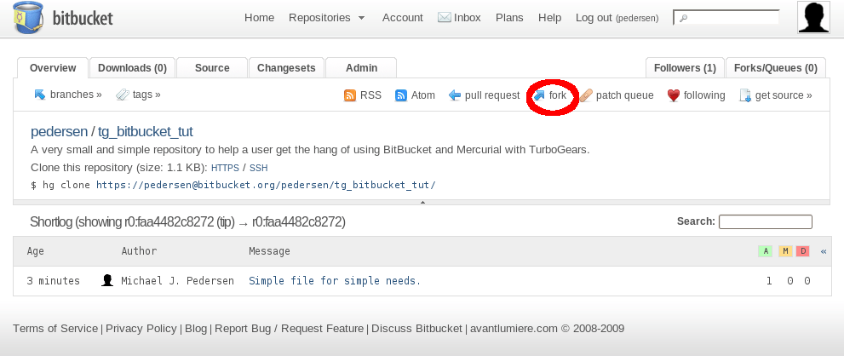Open the Repositories dropdown menu
The height and width of the screenshot is (356, 844).
click(x=327, y=17)
